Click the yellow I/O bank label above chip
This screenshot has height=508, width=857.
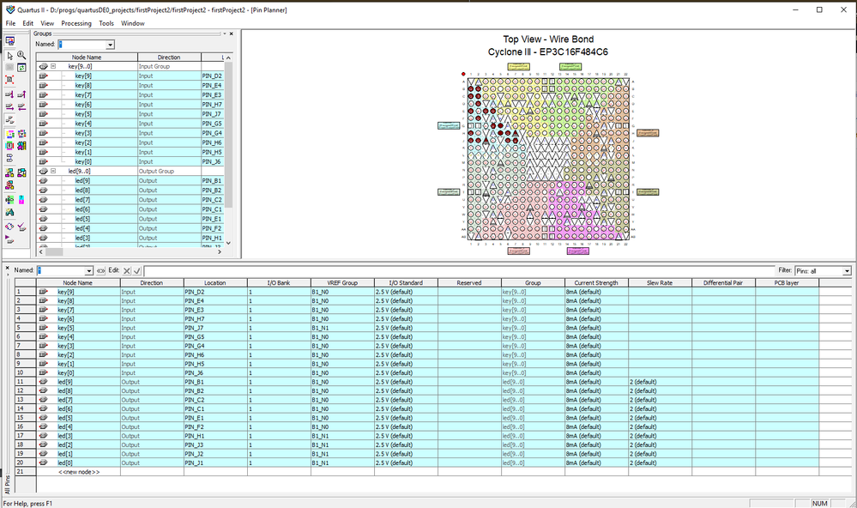pos(518,67)
